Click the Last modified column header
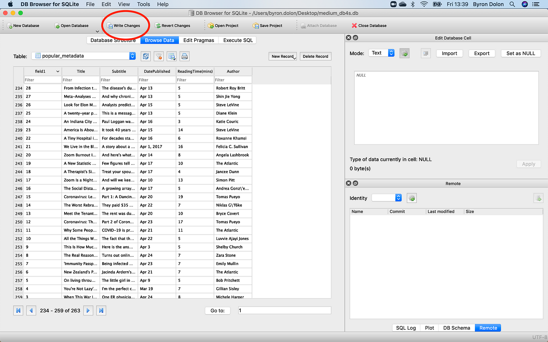This screenshot has width=548, height=342. 445,211
